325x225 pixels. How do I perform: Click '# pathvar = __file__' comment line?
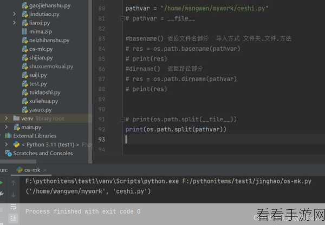pyautogui.click(x=160, y=18)
